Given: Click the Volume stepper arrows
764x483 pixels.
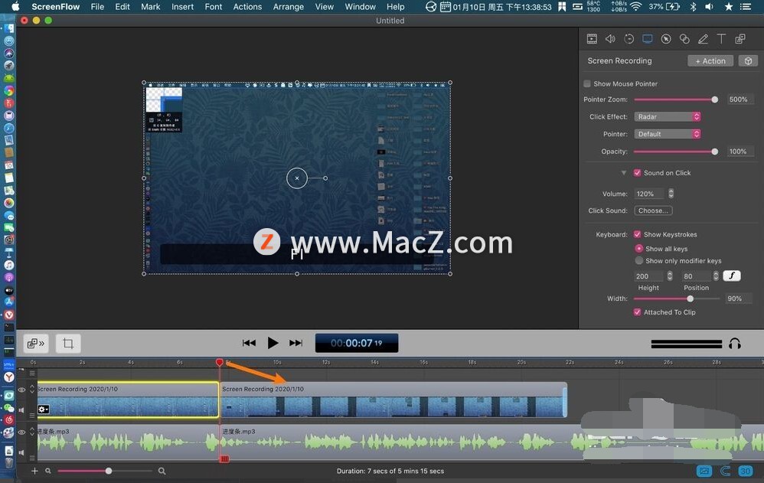Looking at the screenshot, I should coord(671,194).
